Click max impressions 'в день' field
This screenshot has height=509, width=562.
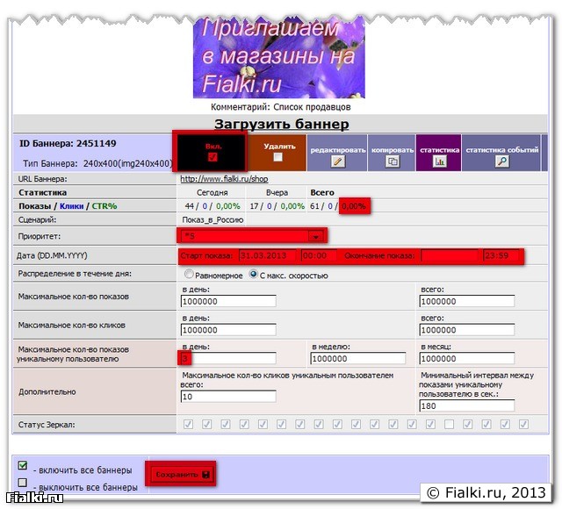[227, 301]
